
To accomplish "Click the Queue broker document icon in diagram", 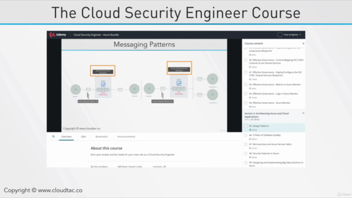I will tap(103, 84).
